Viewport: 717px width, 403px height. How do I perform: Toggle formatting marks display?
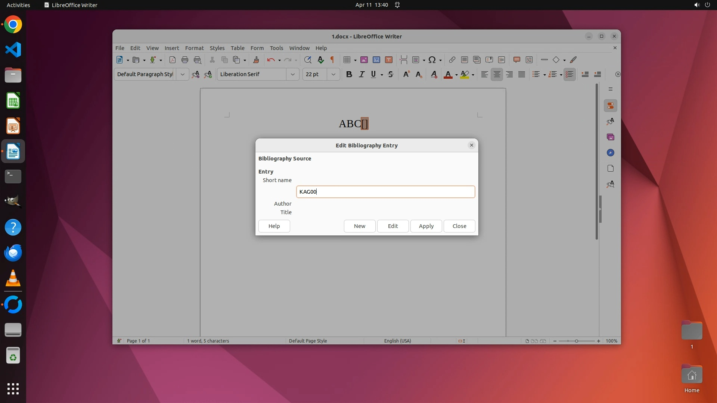click(332, 60)
